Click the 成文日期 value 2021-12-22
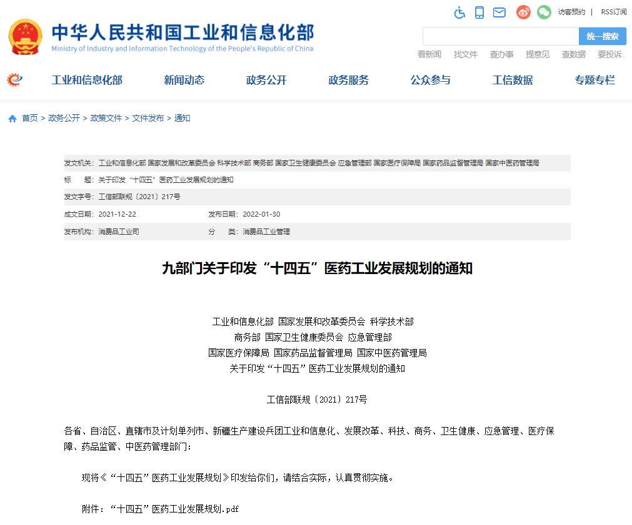Viewport: 632px width, 525px height. click(x=118, y=214)
